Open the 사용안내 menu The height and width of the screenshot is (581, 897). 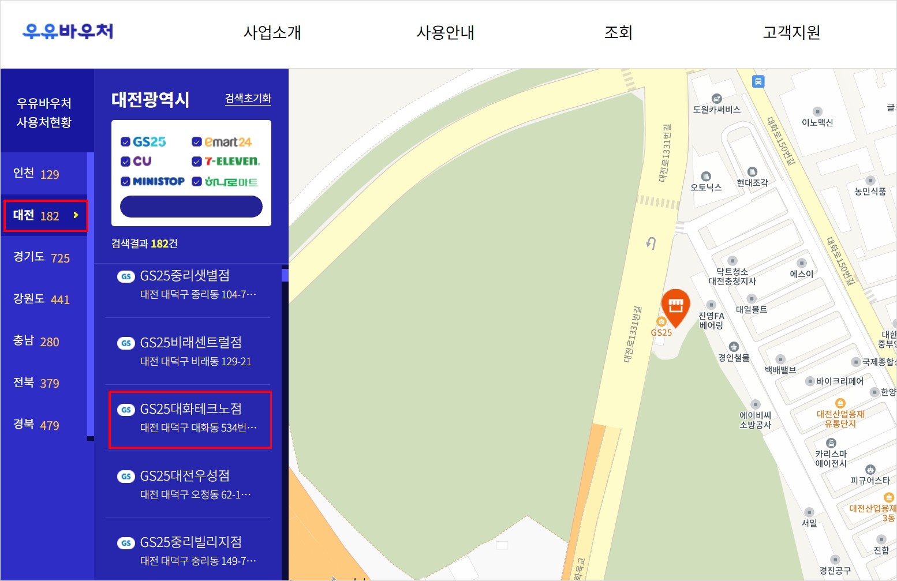tap(445, 32)
